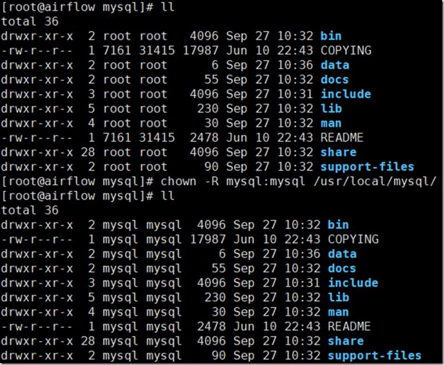This screenshot has width=444, height=365.
Task: Click the COPYING file owned by 7161
Action: (x=345, y=50)
